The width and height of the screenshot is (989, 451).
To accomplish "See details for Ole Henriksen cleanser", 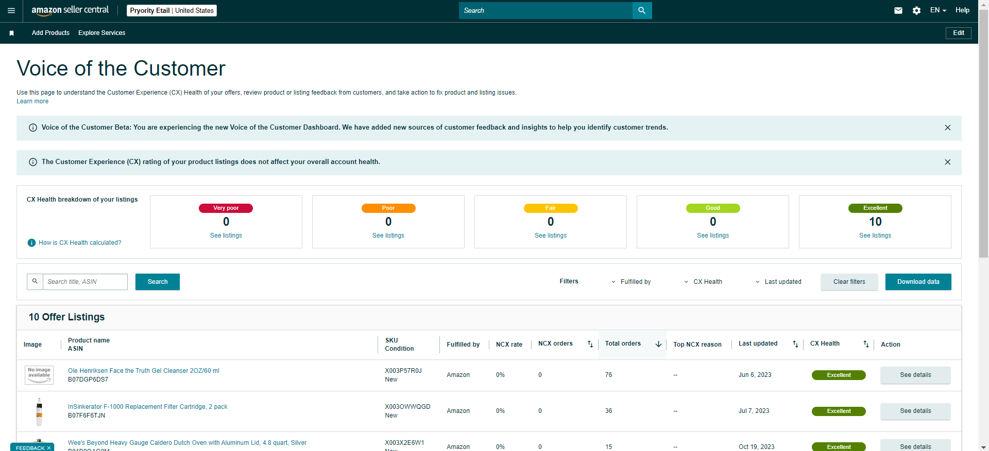I will point(915,375).
